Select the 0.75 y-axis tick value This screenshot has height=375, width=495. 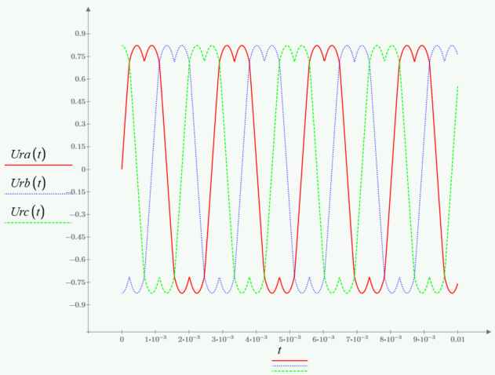(78, 56)
